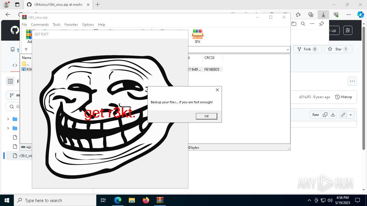This screenshot has width=367, height=206.
Task: Click the taskbar search box
Action: coord(55,200)
